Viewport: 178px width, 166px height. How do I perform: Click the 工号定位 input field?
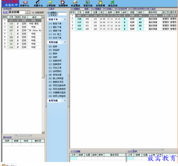click(62, 14)
